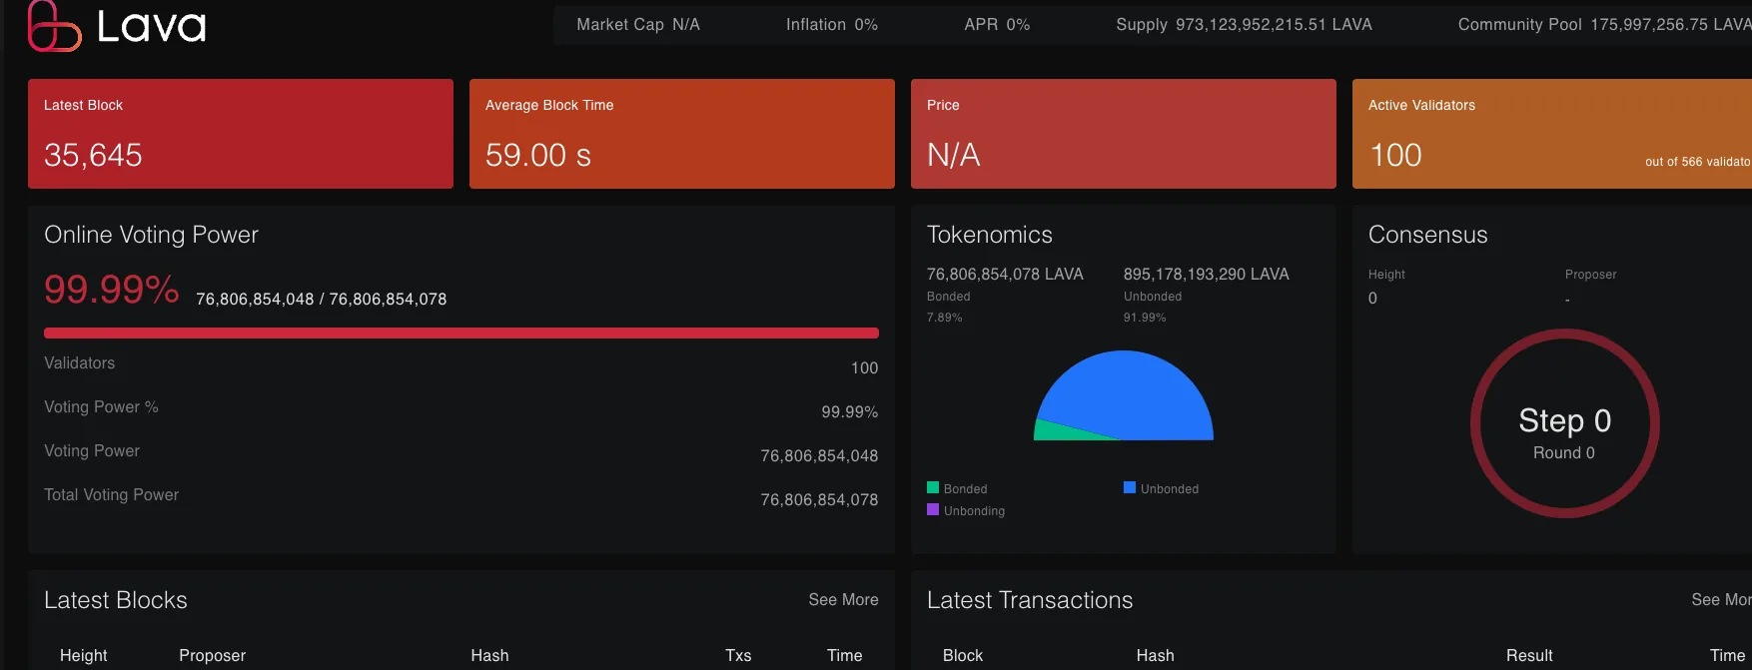Click the Txs column header

pos(738,655)
